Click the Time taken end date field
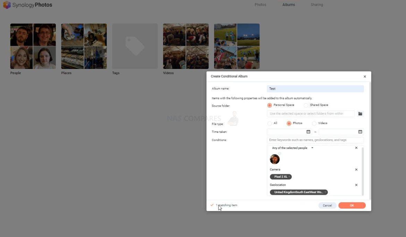The height and width of the screenshot is (237, 406). tap(341, 132)
